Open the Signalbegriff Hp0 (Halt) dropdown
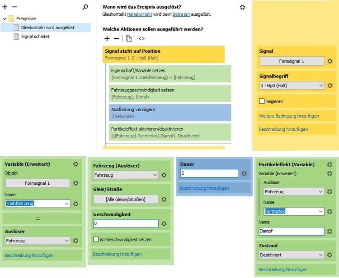The image size is (339, 278). (x=292, y=86)
